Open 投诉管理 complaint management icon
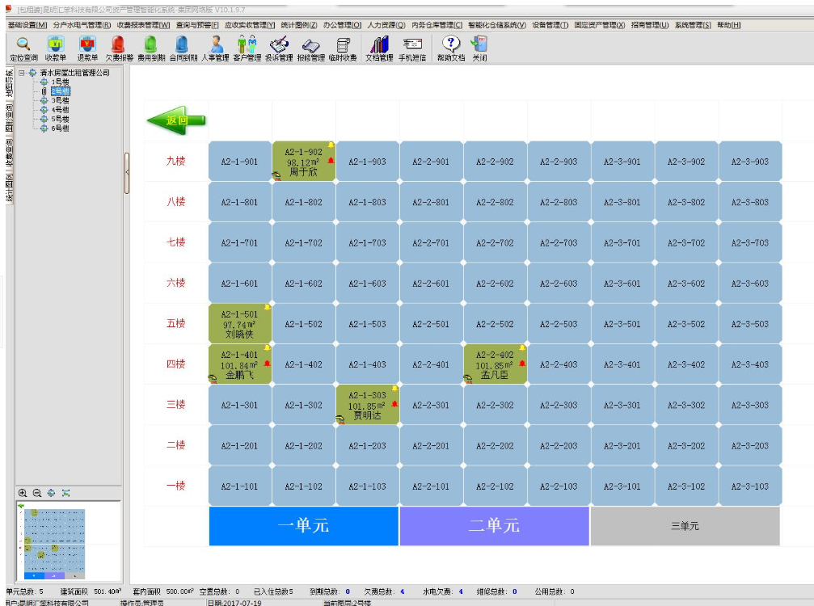814x606 pixels. pos(279,48)
